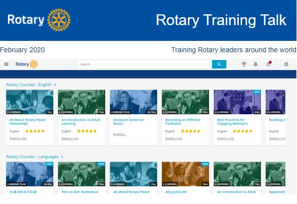Screen dimensions: 297x204
Task: Open An Introduction to Adult in Languages row
Action: [x=237, y=192]
